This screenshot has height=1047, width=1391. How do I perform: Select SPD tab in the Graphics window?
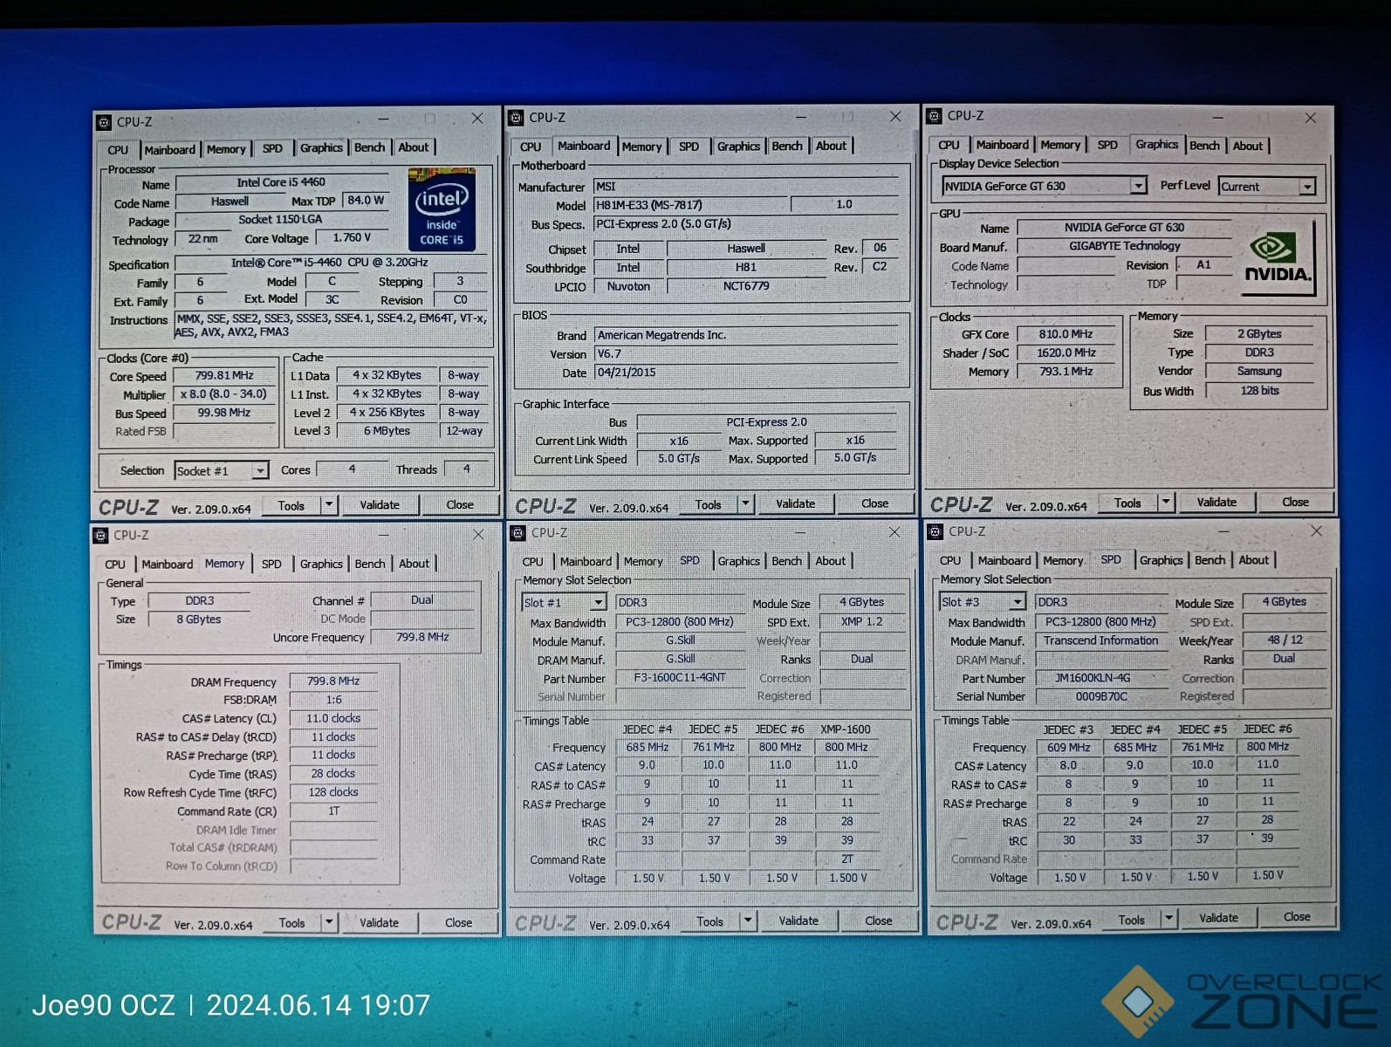(1107, 146)
